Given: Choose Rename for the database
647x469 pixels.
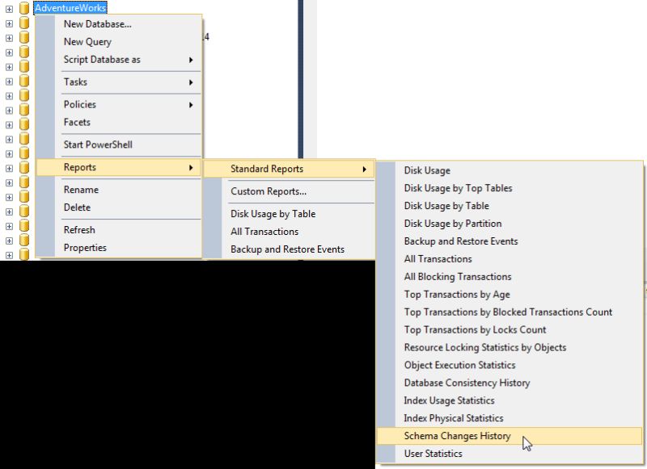Looking at the screenshot, I should click(x=81, y=189).
